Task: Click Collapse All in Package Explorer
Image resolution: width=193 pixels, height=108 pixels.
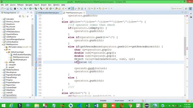Action: point(20,16)
